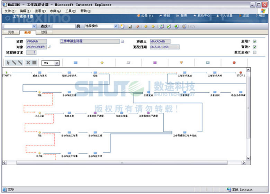Click the 报表 reports link
Screen dimensions: 270x194
click(182, 16)
